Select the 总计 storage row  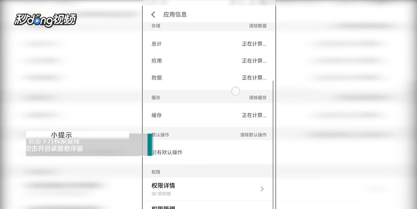click(x=209, y=44)
